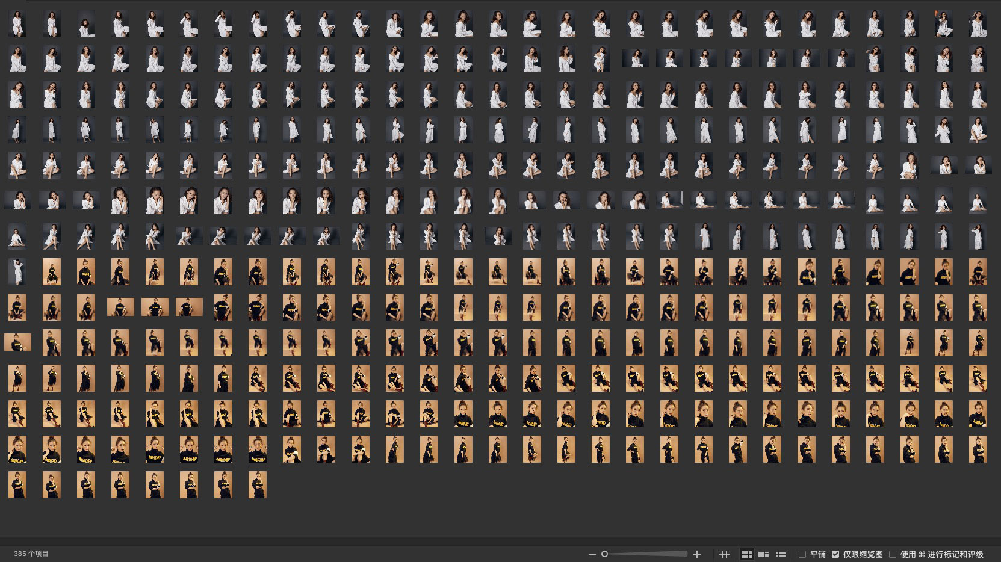Select the white-dress thumbnail starting row eight

point(17,272)
